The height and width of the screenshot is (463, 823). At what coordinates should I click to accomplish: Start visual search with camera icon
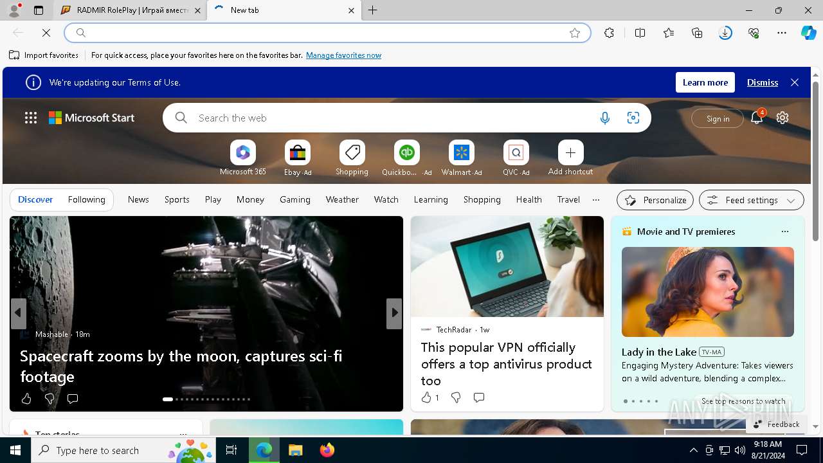click(x=633, y=118)
